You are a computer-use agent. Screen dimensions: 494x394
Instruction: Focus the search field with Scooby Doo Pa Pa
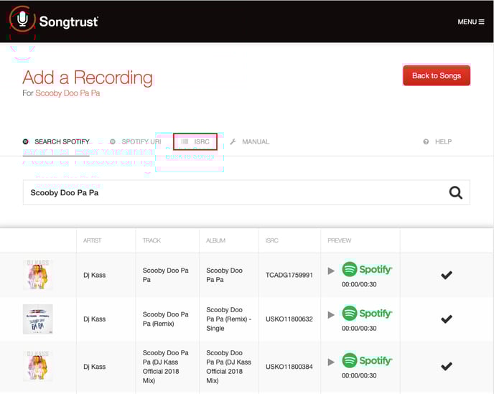(246, 192)
